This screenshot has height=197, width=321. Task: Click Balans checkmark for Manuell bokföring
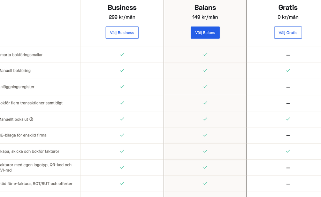[205, 71]
